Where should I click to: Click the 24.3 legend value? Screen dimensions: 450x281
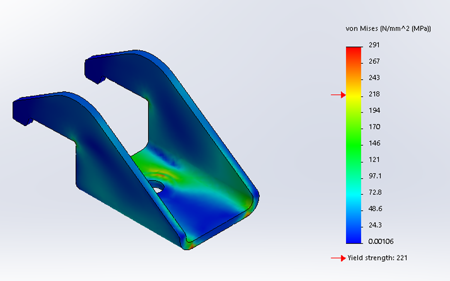pyautogui.click(x=375, y=225)
